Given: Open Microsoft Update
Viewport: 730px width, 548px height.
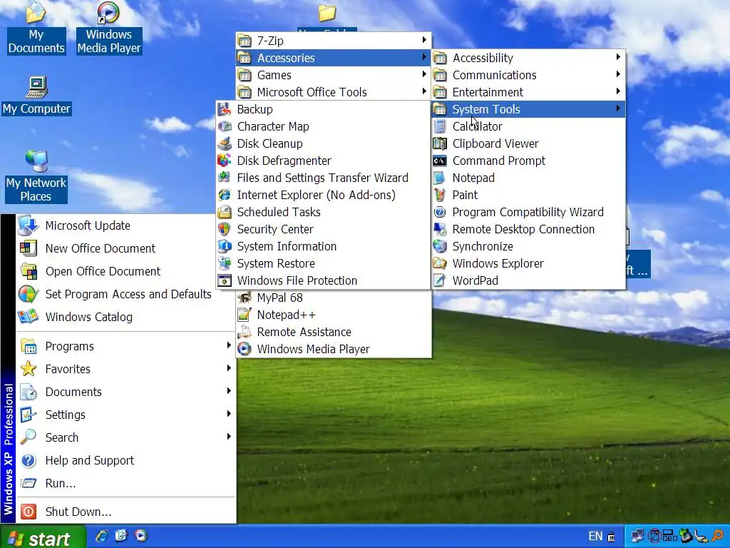Looking at the screenshot, I should click(126, 225).
